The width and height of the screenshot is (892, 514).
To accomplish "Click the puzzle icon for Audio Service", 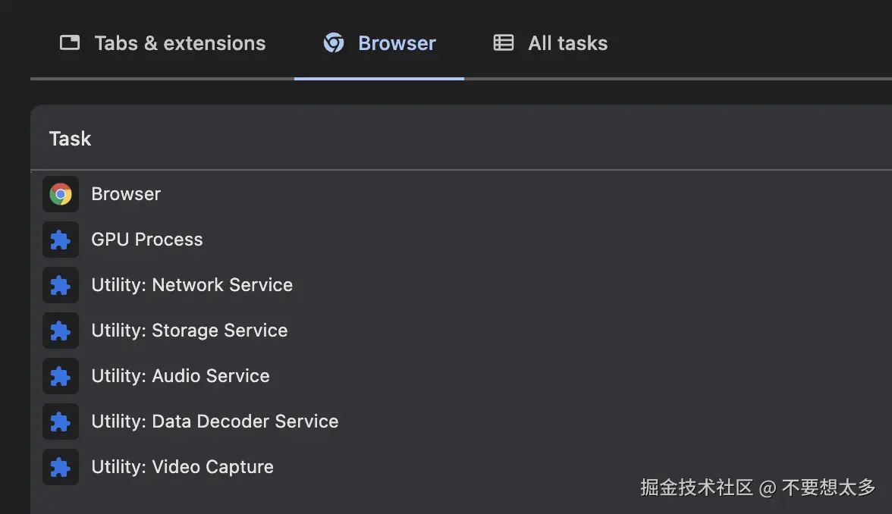I will click(61, 376).
